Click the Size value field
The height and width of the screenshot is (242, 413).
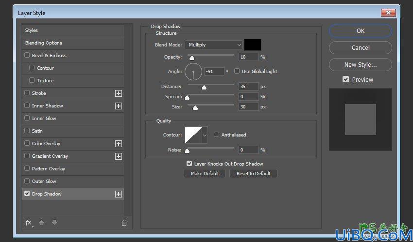pyautogui.click(x=249, y=107)
